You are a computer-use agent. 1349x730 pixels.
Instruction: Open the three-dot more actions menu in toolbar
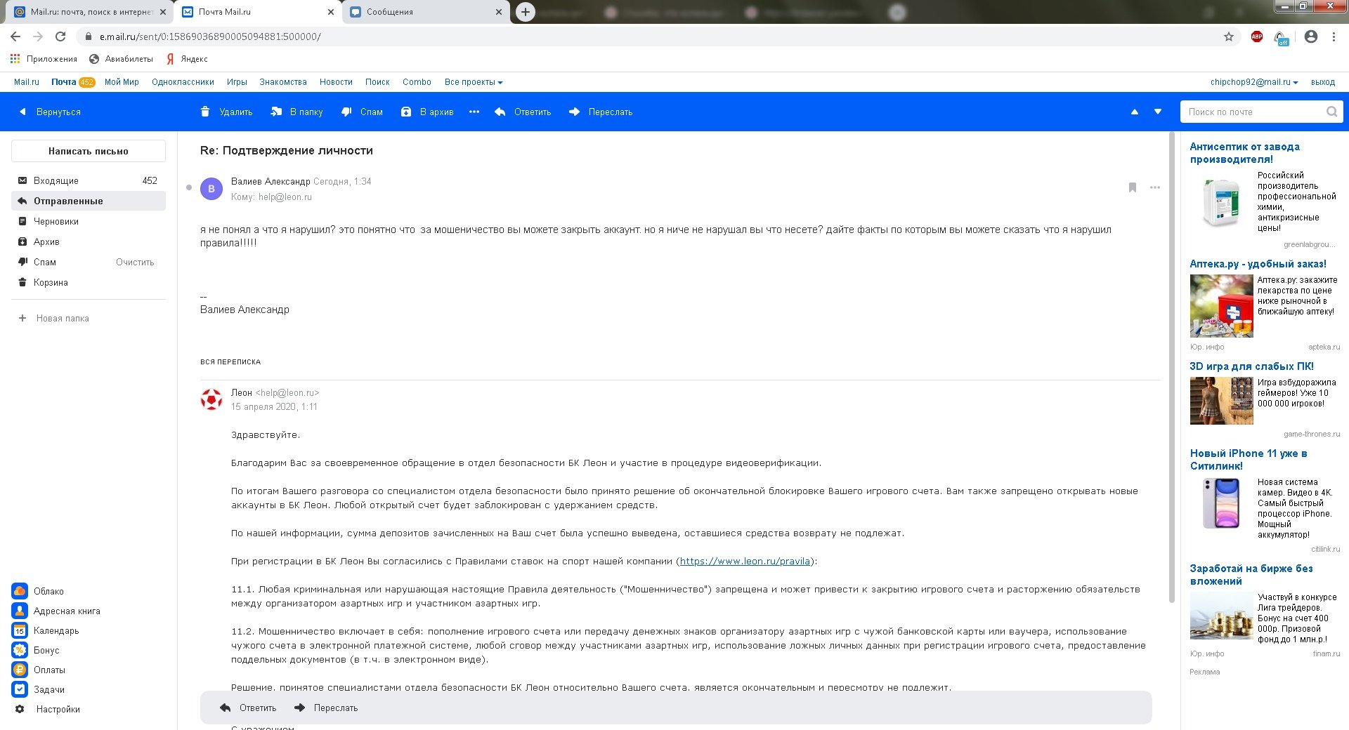click(474, 112)
